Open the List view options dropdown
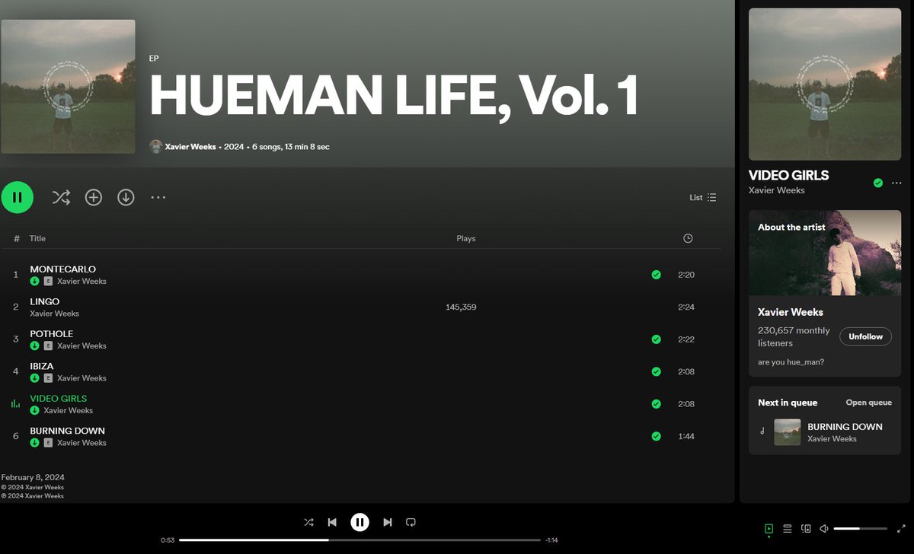The image size is (914, 554). click(703, 197)
